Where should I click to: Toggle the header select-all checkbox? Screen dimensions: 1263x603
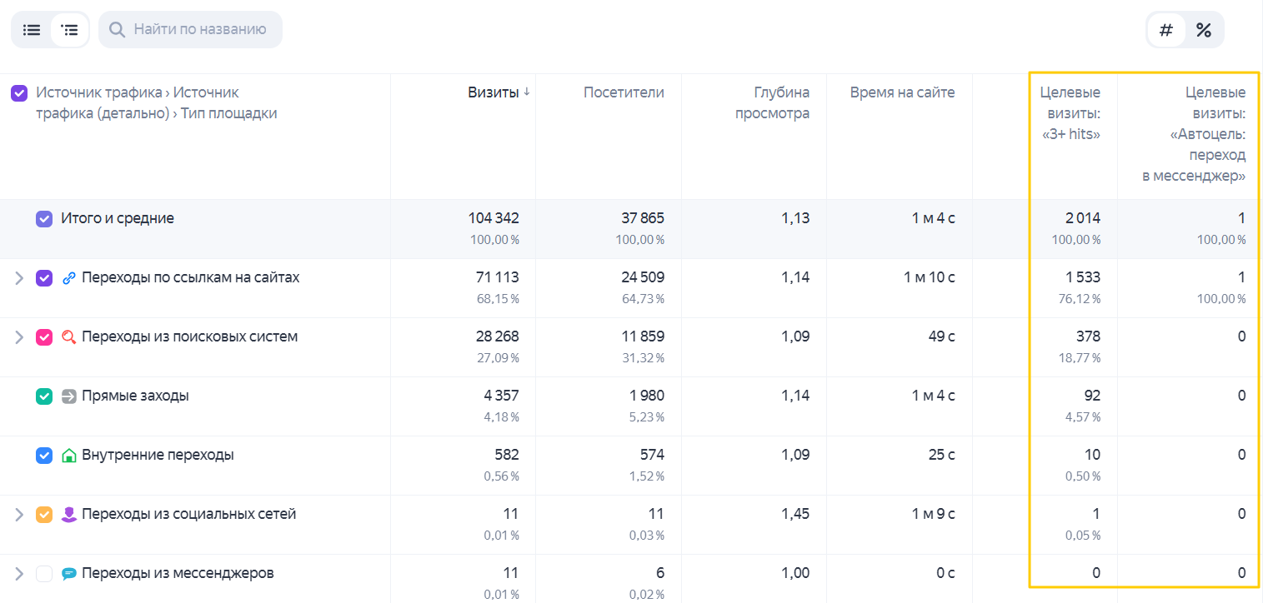pyautogui.click(x=19, y=93)
